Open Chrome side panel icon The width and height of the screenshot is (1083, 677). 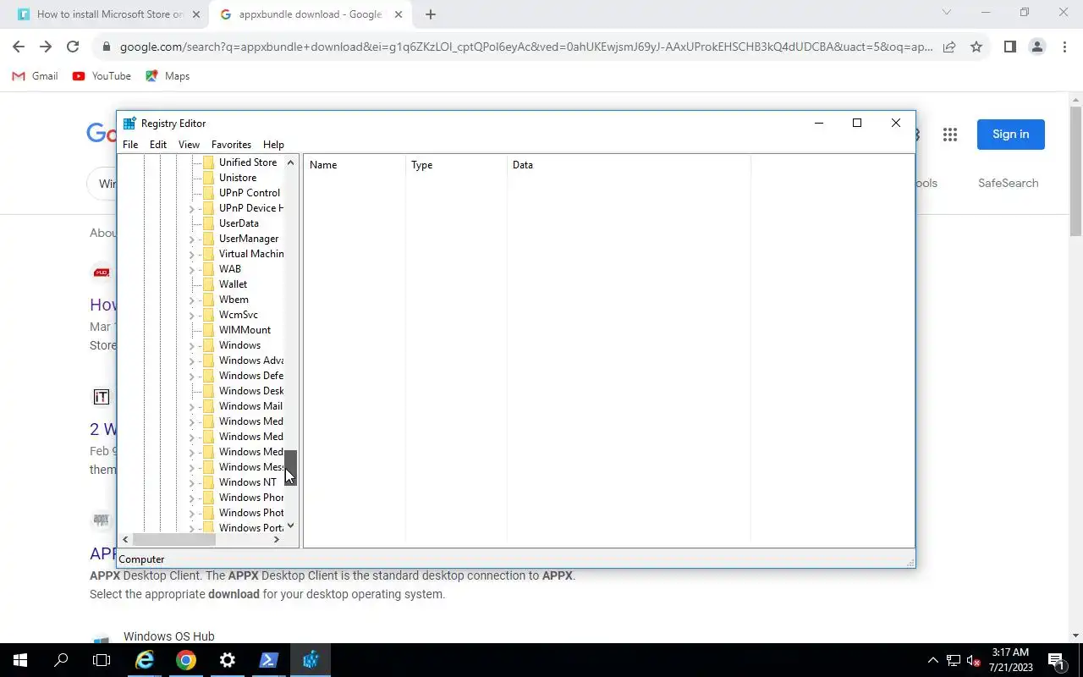pos(1009,47)
